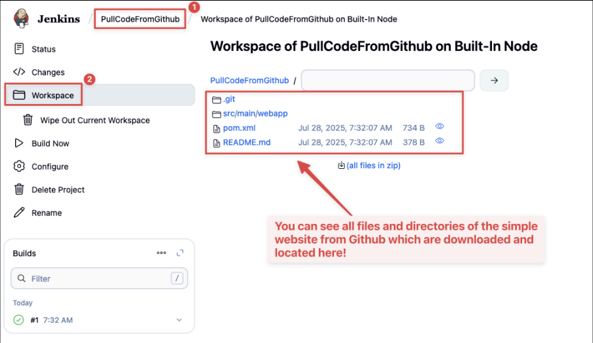Open Changes via the code brackets icon
This screenshot has width=593, height=343.
[19, 72]
